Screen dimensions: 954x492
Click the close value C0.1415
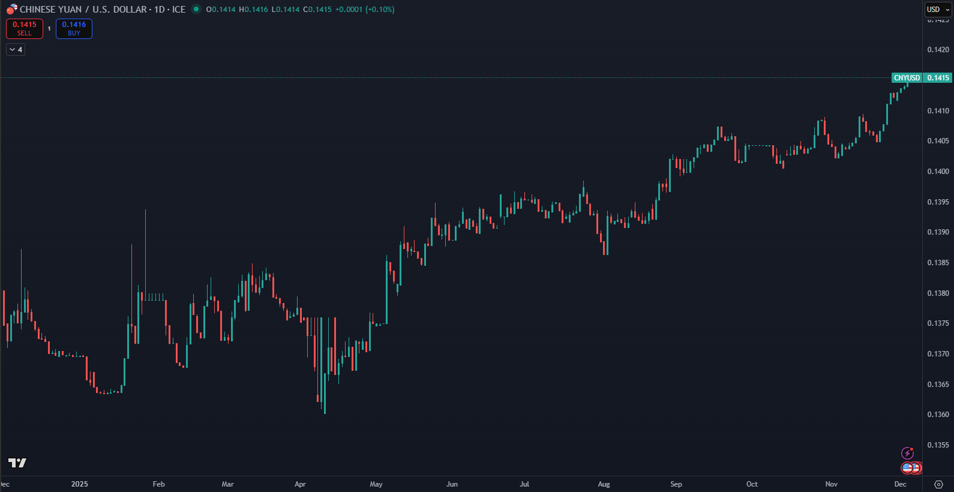tap(317, 10)
